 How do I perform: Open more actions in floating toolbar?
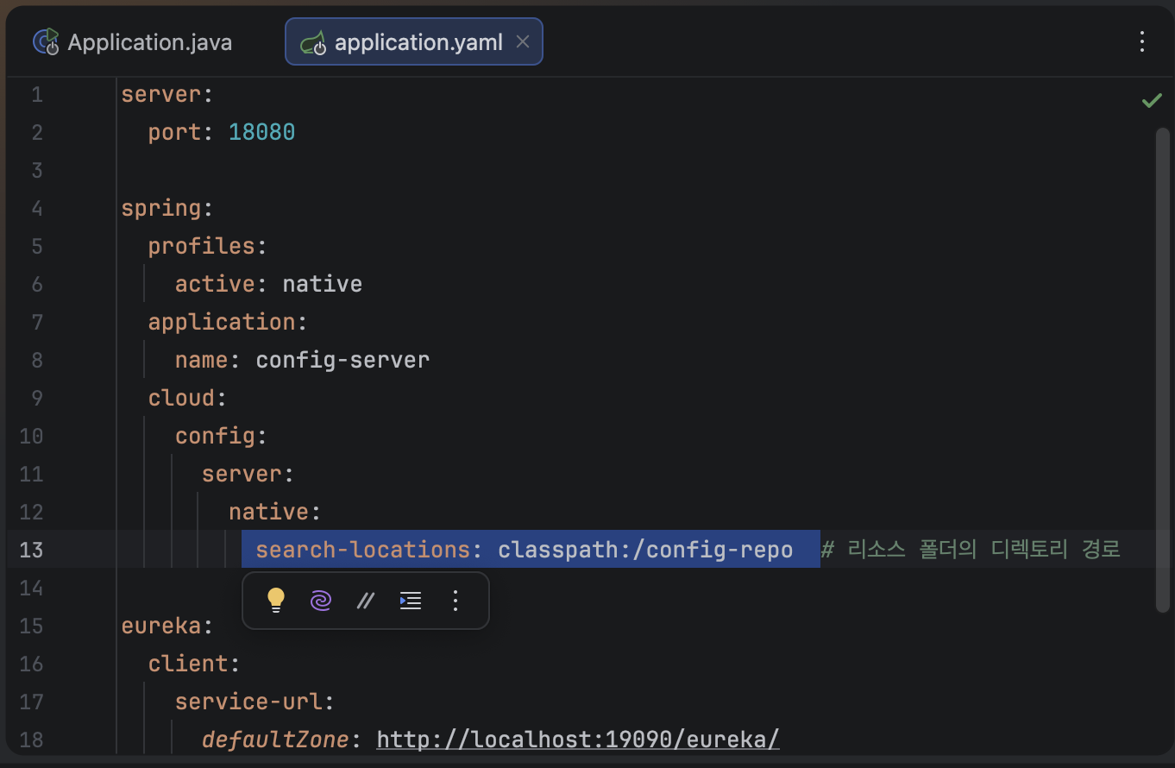456,601
